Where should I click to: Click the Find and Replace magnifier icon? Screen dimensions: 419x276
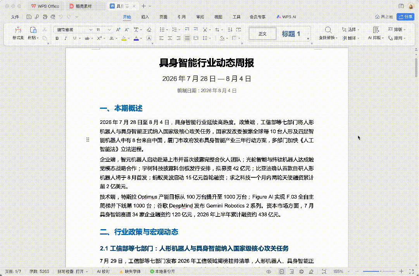pos(328,30)
